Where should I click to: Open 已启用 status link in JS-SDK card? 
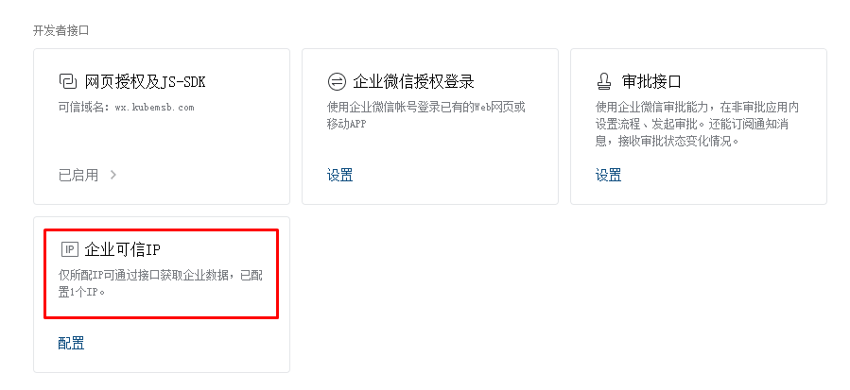[x=78, y=175]
